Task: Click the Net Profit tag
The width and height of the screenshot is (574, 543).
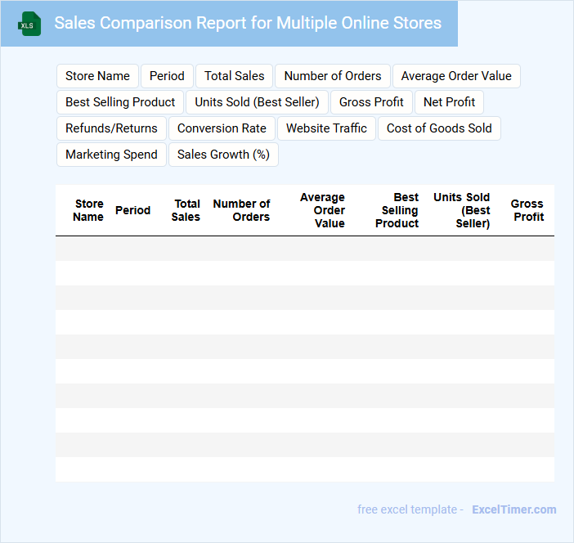Action: point(449,102)
